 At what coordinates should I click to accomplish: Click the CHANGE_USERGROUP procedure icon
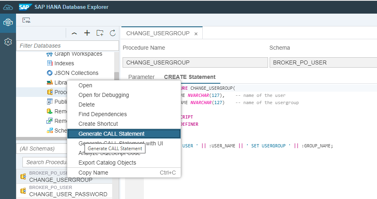(x=23, y=177)
